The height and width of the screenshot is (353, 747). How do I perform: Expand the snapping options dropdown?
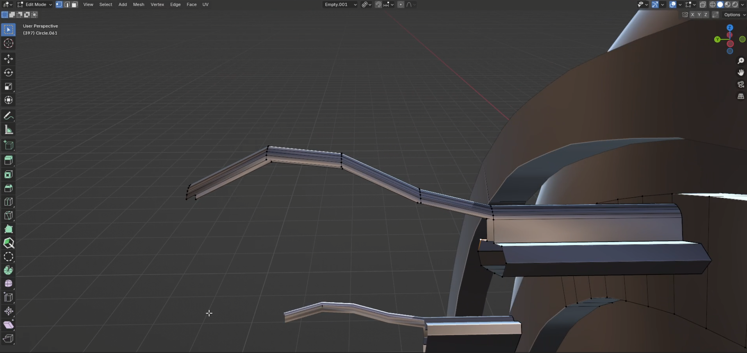coord(389,5)
